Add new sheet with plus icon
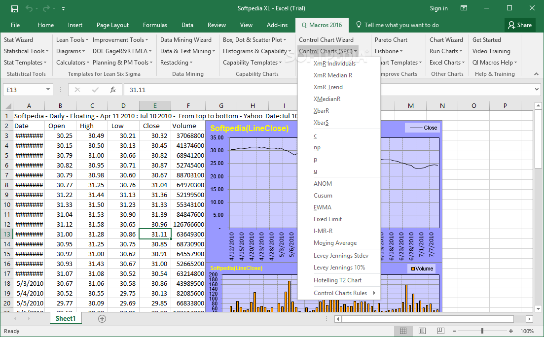Image resolution: width=544 pixels, height=337 pixels. [102, 319]
